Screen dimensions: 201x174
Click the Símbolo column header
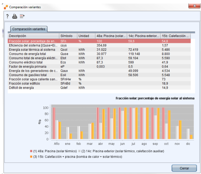coord(68,36)
